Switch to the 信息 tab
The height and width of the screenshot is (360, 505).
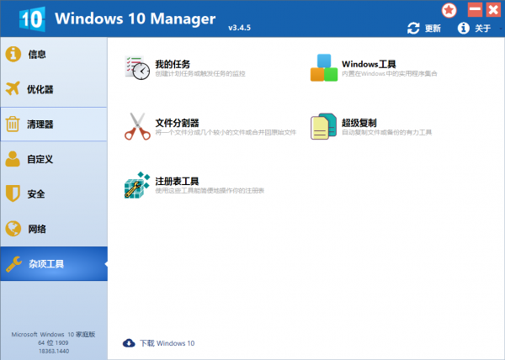tap(54, 54)
